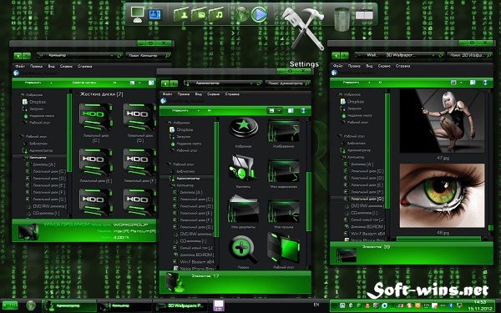Open Контакты folder in Администратор window
This screenshot has height=313, width=501.
tap(243, 169)
